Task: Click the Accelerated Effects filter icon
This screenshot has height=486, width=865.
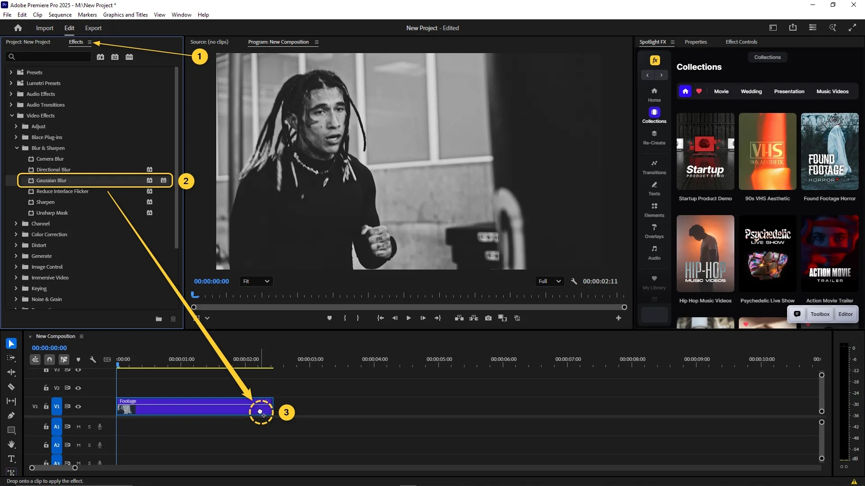Action: point(100,57)
